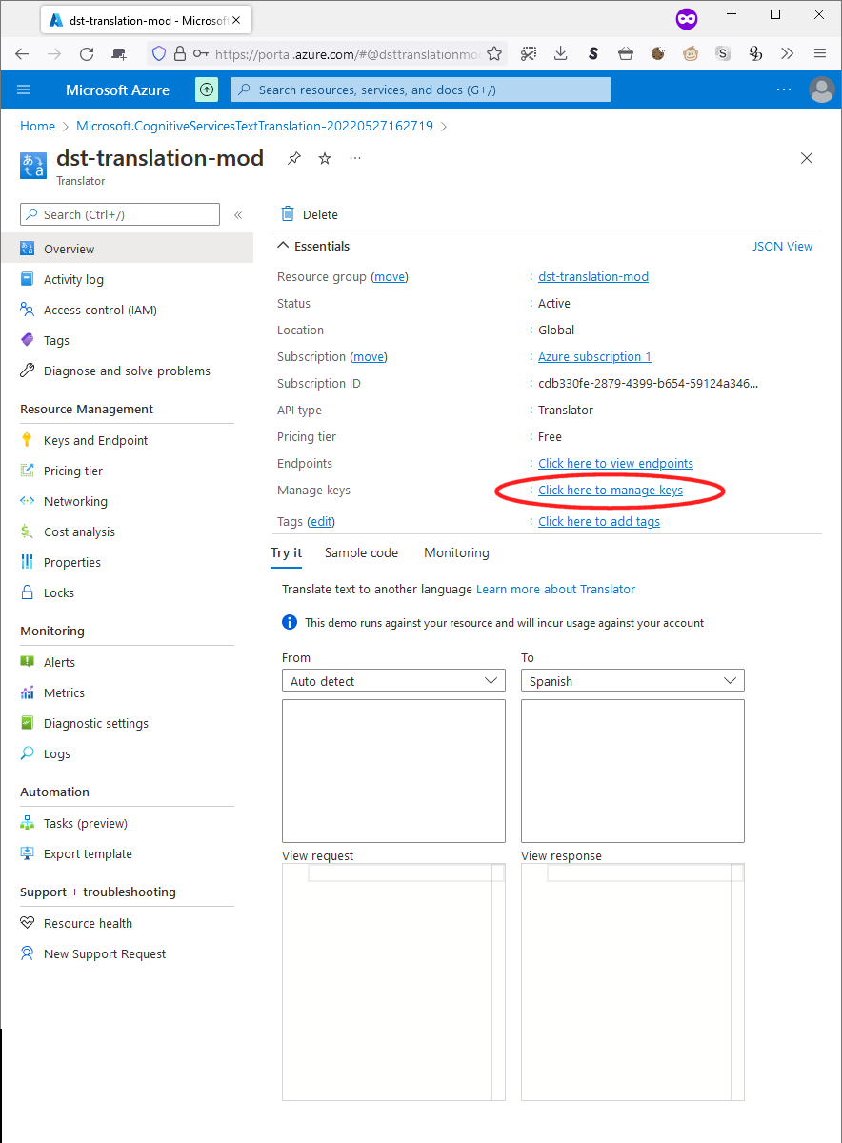Bookmark this page with the star
The width and height of the screenshot is (842, 1143).
(494, 54)
